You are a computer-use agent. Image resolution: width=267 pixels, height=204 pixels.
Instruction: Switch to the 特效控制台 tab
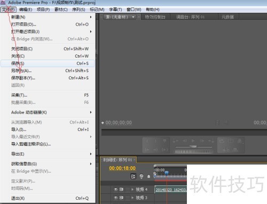click(x=155, y=17)
